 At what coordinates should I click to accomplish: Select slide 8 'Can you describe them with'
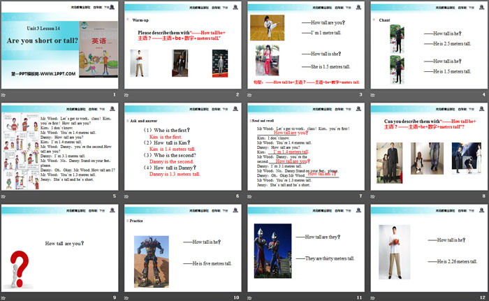(x=429, y=147)
